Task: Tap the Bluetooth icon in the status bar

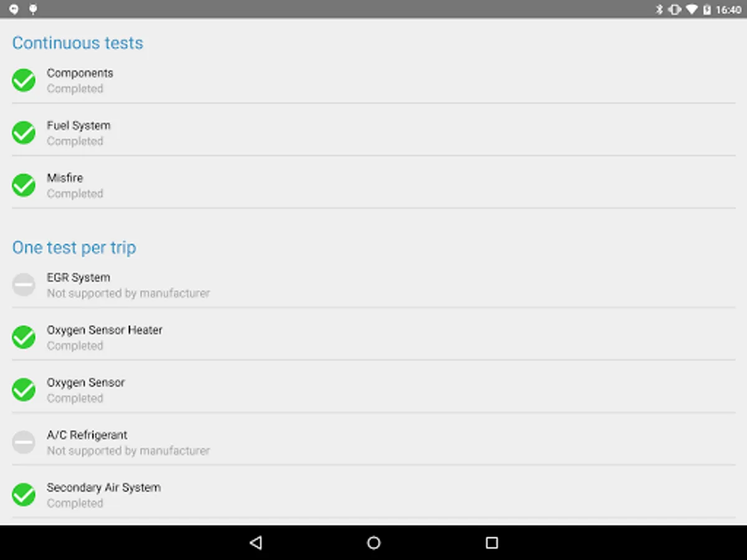Action: click(660, 9)
